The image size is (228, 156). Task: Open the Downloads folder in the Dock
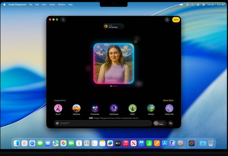click(203, 143)
